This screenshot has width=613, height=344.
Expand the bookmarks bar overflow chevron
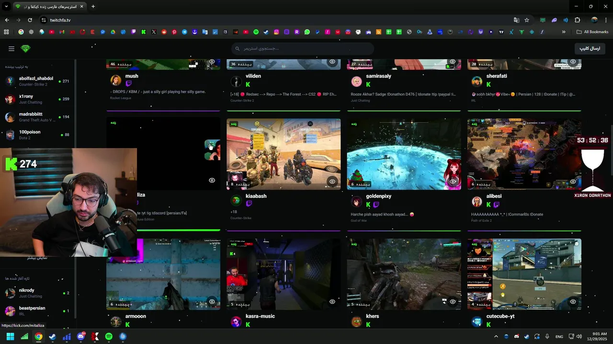[564, 32]
